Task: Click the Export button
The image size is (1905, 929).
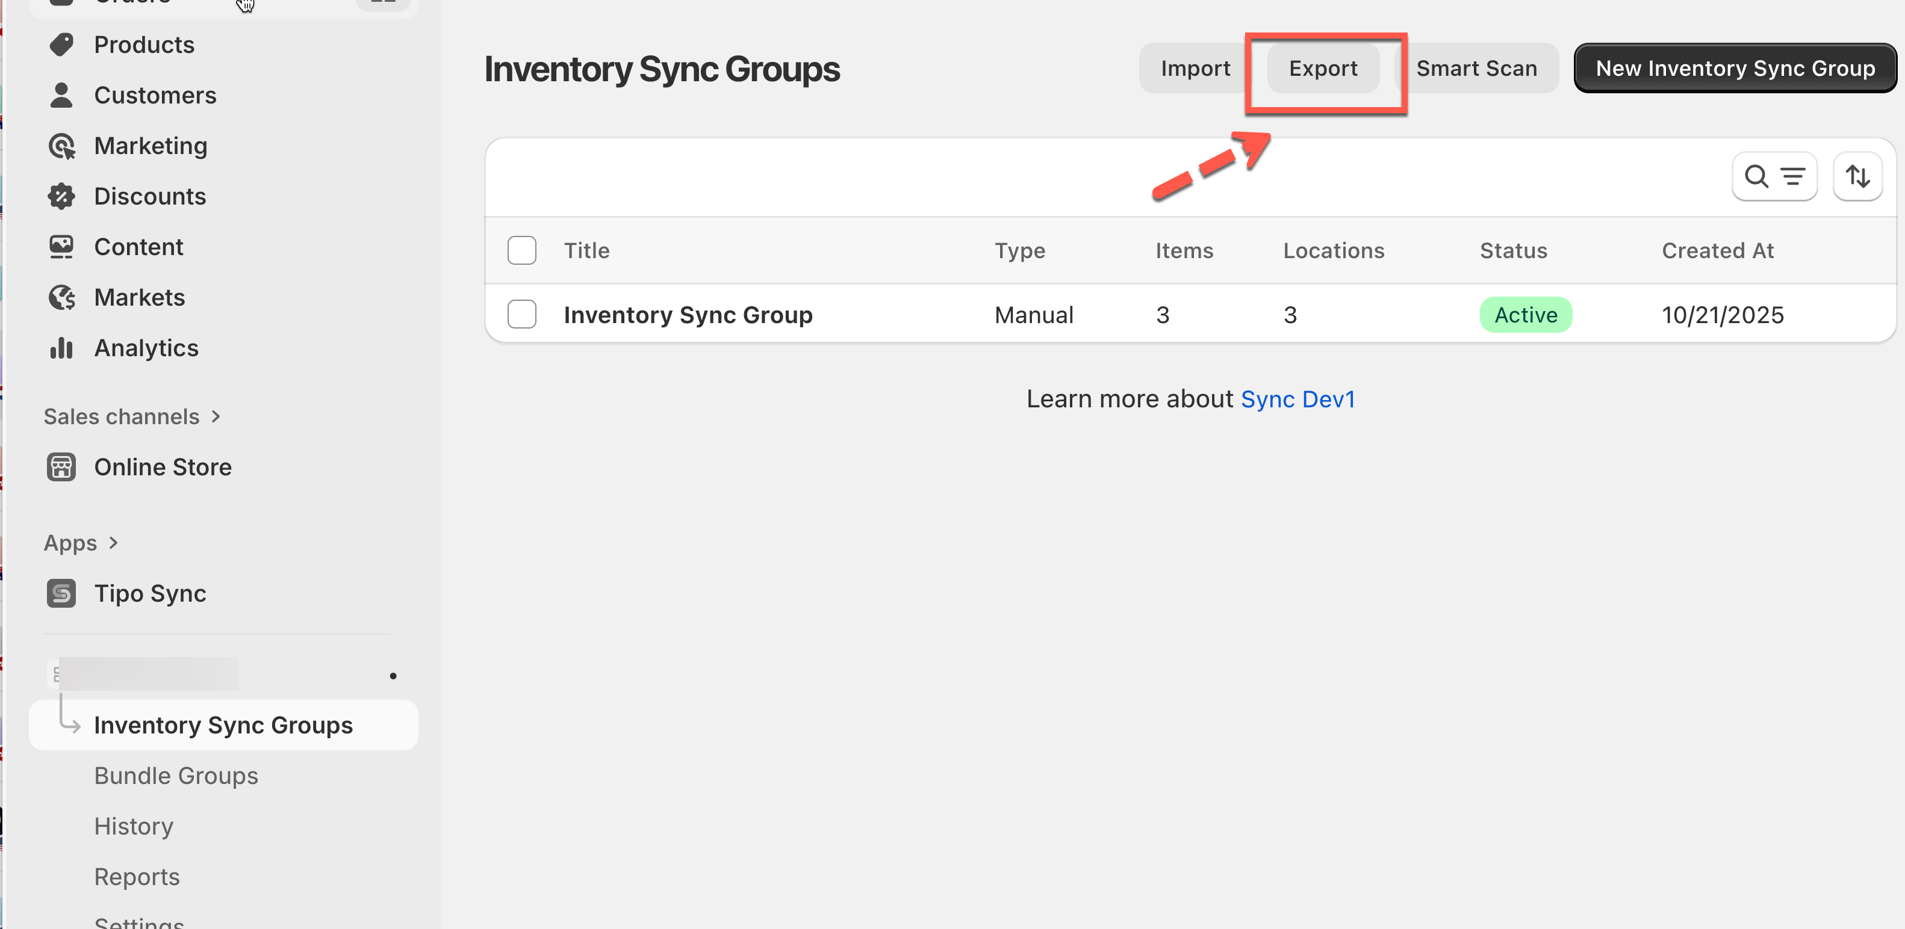Action: (1322, 69)
